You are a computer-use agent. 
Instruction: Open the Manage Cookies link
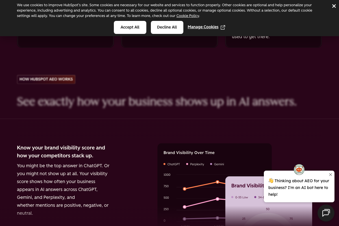[x=203, y=27]
